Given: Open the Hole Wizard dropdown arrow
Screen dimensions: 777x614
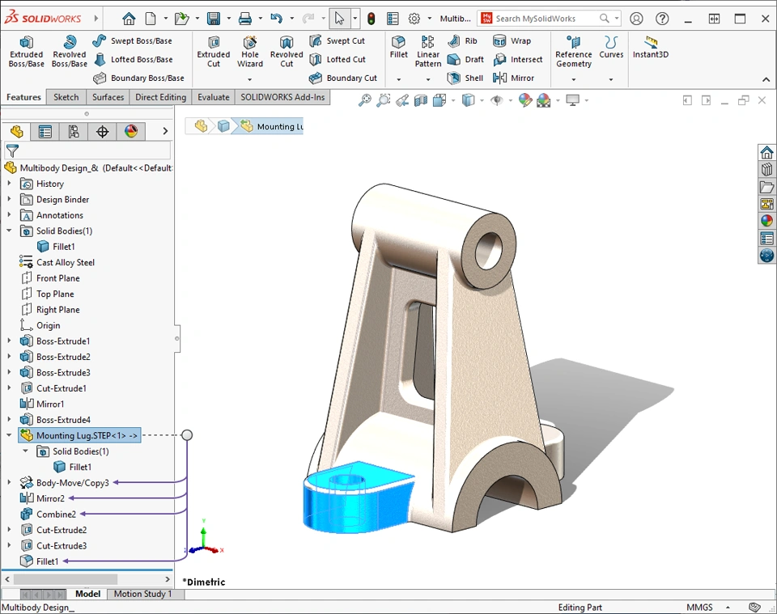Looking at the screenshot, I should [x=250, y=79].
